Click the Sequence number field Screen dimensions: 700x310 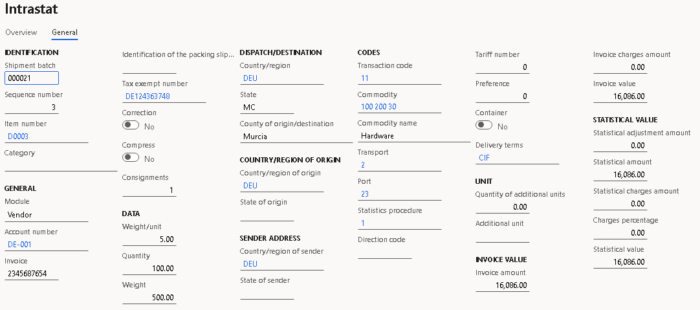click(31, 107)
